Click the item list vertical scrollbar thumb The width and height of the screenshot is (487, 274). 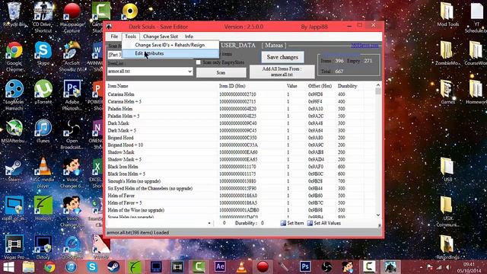pos(378,91)
